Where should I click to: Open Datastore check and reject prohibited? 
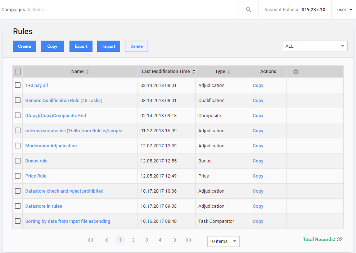click(x=64, y=191)
